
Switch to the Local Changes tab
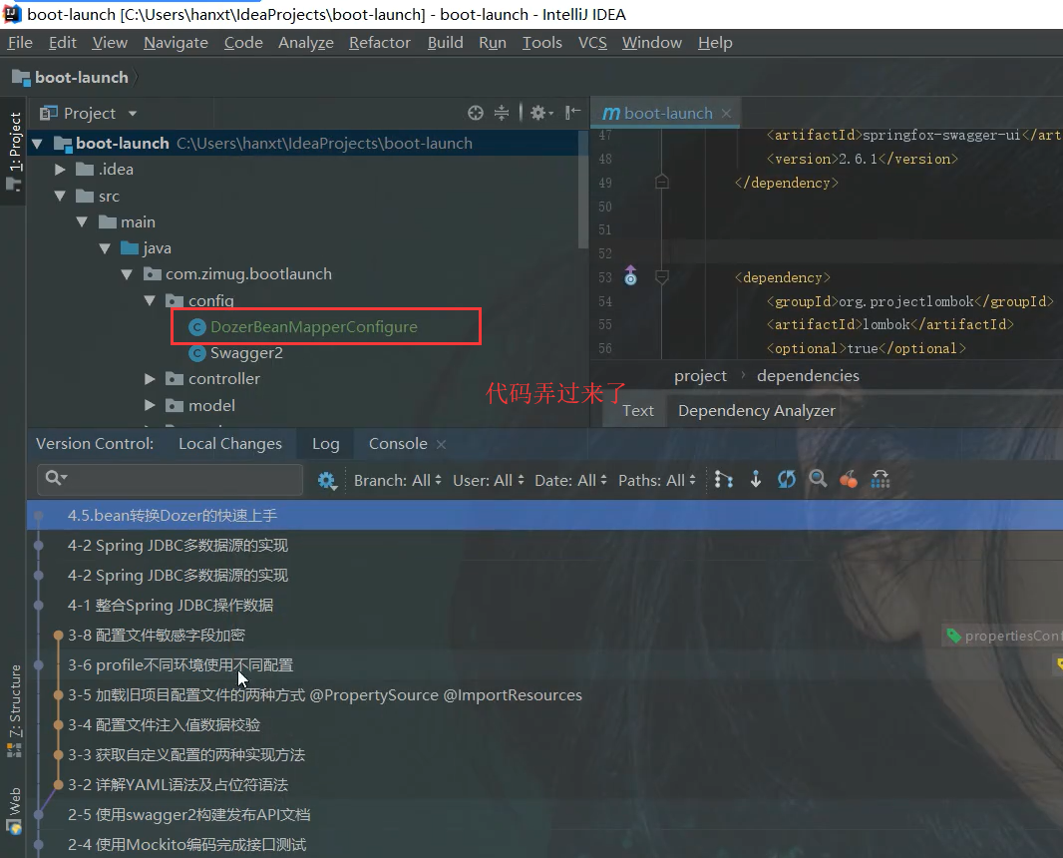229,444
